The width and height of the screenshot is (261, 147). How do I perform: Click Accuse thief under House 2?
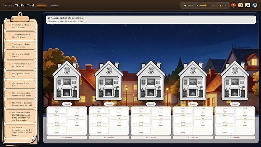pyautogui.click(x=109, y=137)
